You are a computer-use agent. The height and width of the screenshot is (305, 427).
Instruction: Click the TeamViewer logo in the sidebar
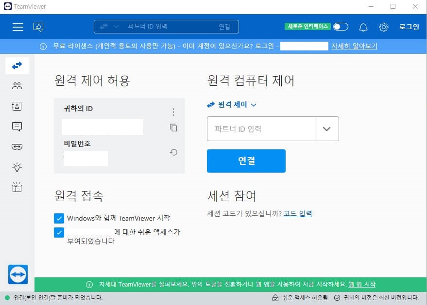18,274
